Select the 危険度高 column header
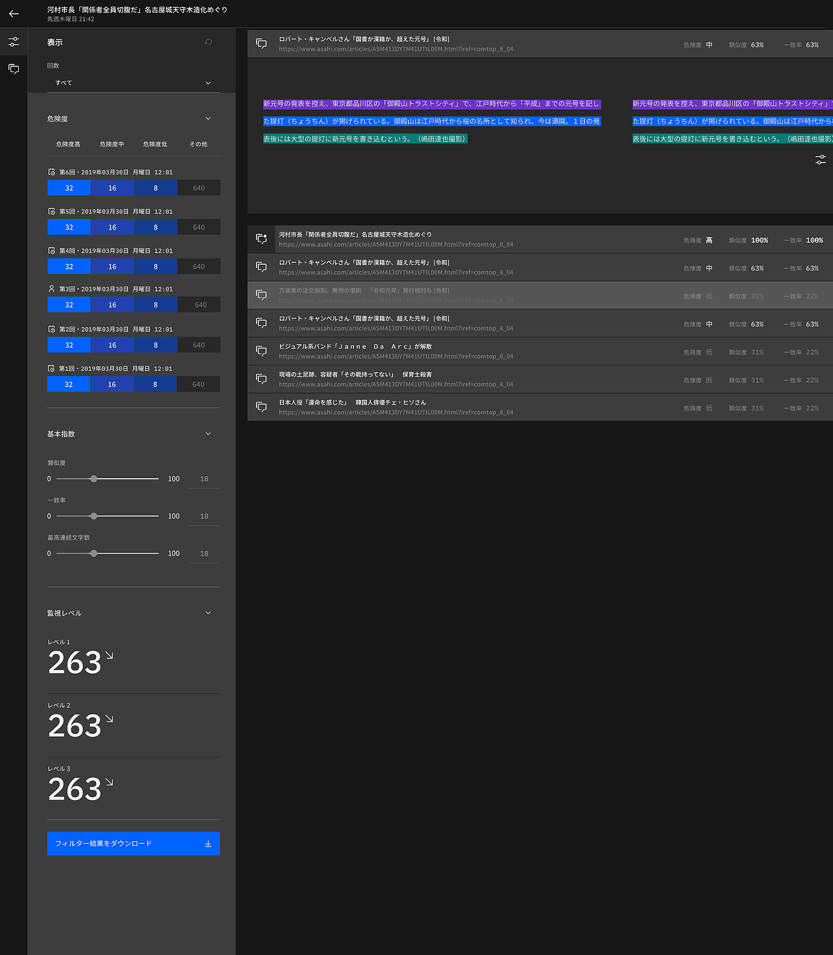 68,144
